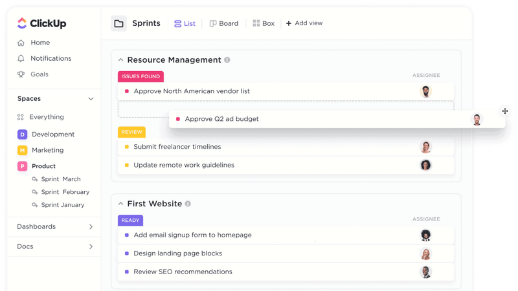Open the Marketing space

click(x=47, y=150)
